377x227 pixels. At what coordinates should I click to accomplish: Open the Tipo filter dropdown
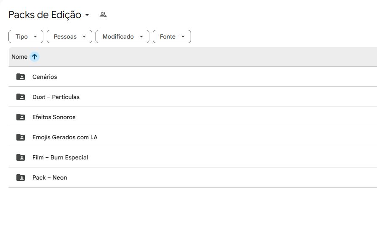click(26, 37)
